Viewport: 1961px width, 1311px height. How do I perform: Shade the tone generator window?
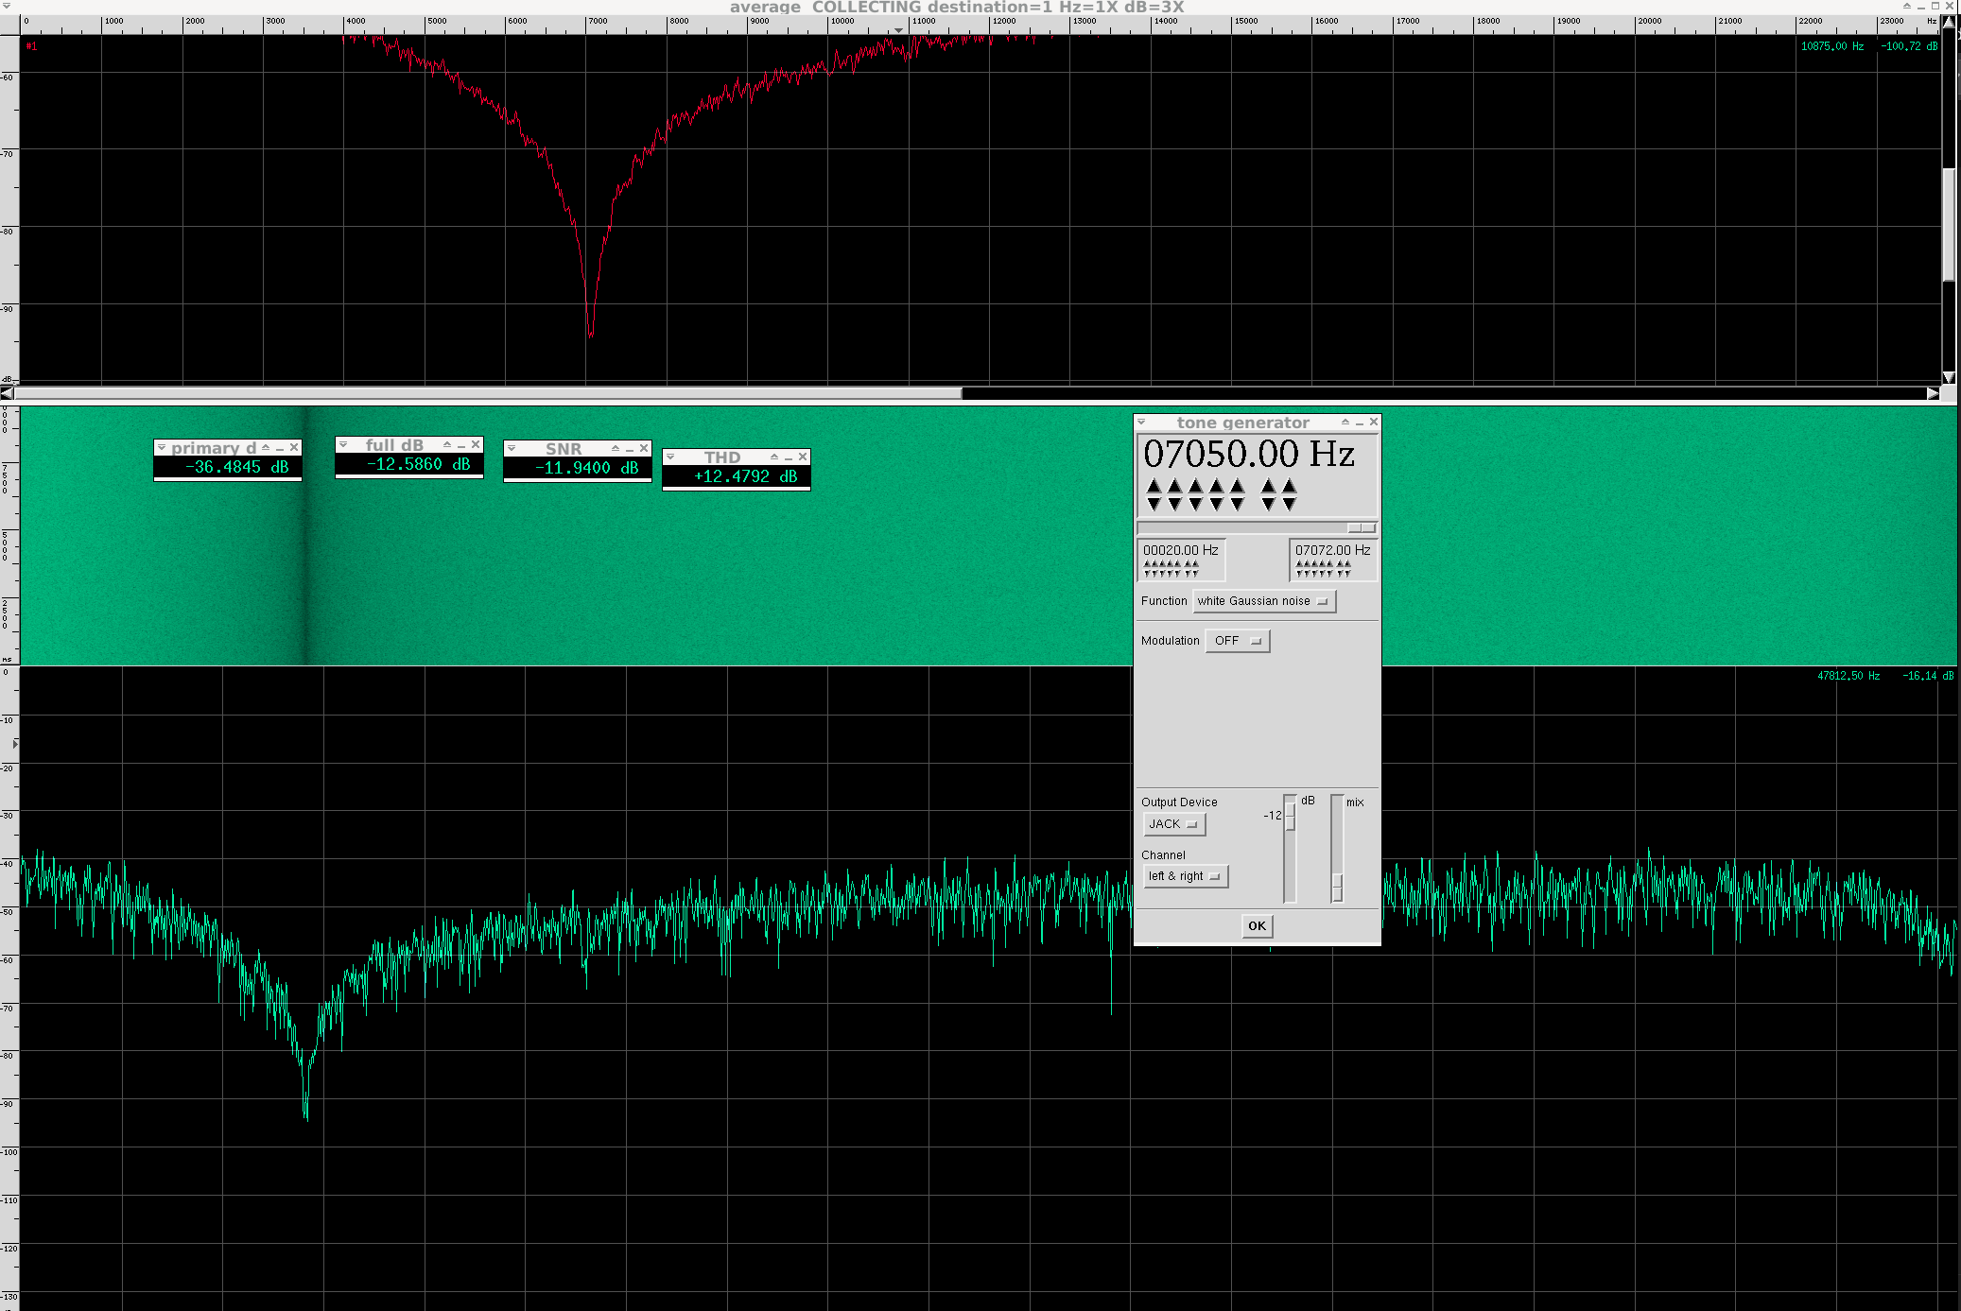[x=1345, y=423]
